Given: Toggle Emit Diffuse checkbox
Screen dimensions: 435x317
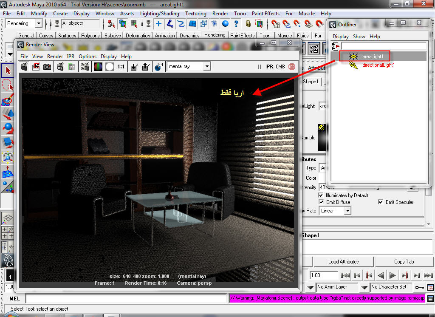Looking at the screenshot, I should (321, 202).
